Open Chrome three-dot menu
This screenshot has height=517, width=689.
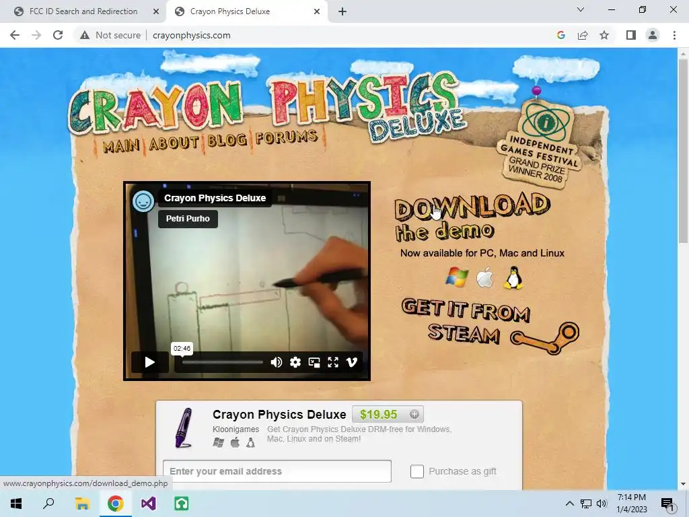click(x=674, y=35)
